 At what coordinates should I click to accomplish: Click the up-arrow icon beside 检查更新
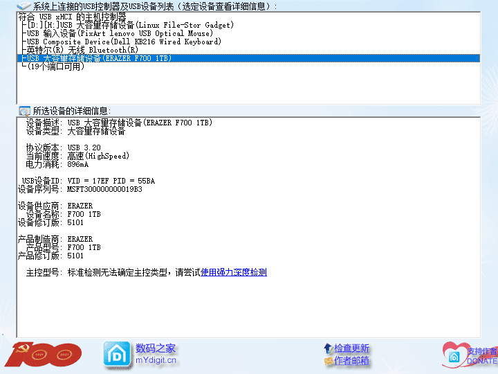click(328, 348)
